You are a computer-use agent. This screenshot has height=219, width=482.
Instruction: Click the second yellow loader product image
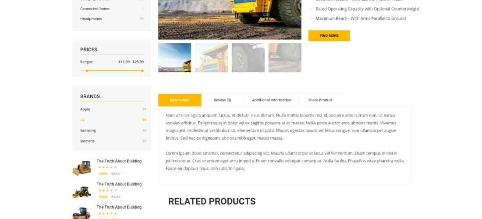click(x=82, y=192)
